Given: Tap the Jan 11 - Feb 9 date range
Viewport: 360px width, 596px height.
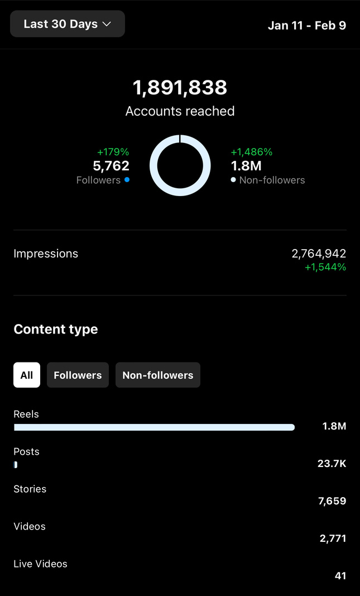Looking at the screenshot, I should pyautogui.click(x=306, y=25).
